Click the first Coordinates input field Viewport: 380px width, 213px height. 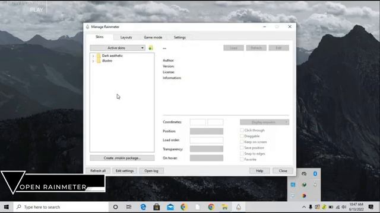pos(198,122)
